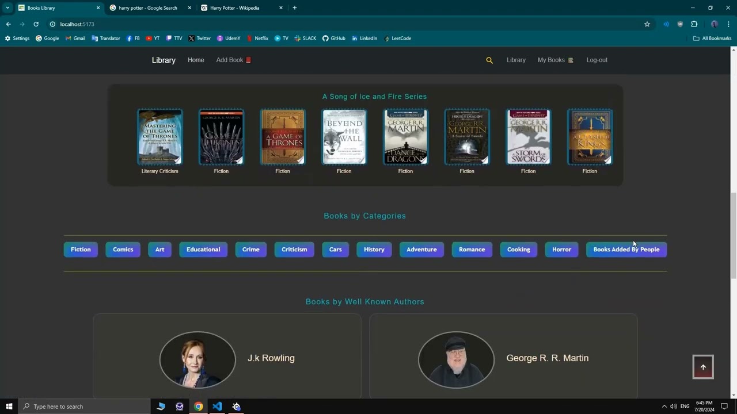Select the Cooking category button
Screen dimensions: 737x414
point(518,250)
